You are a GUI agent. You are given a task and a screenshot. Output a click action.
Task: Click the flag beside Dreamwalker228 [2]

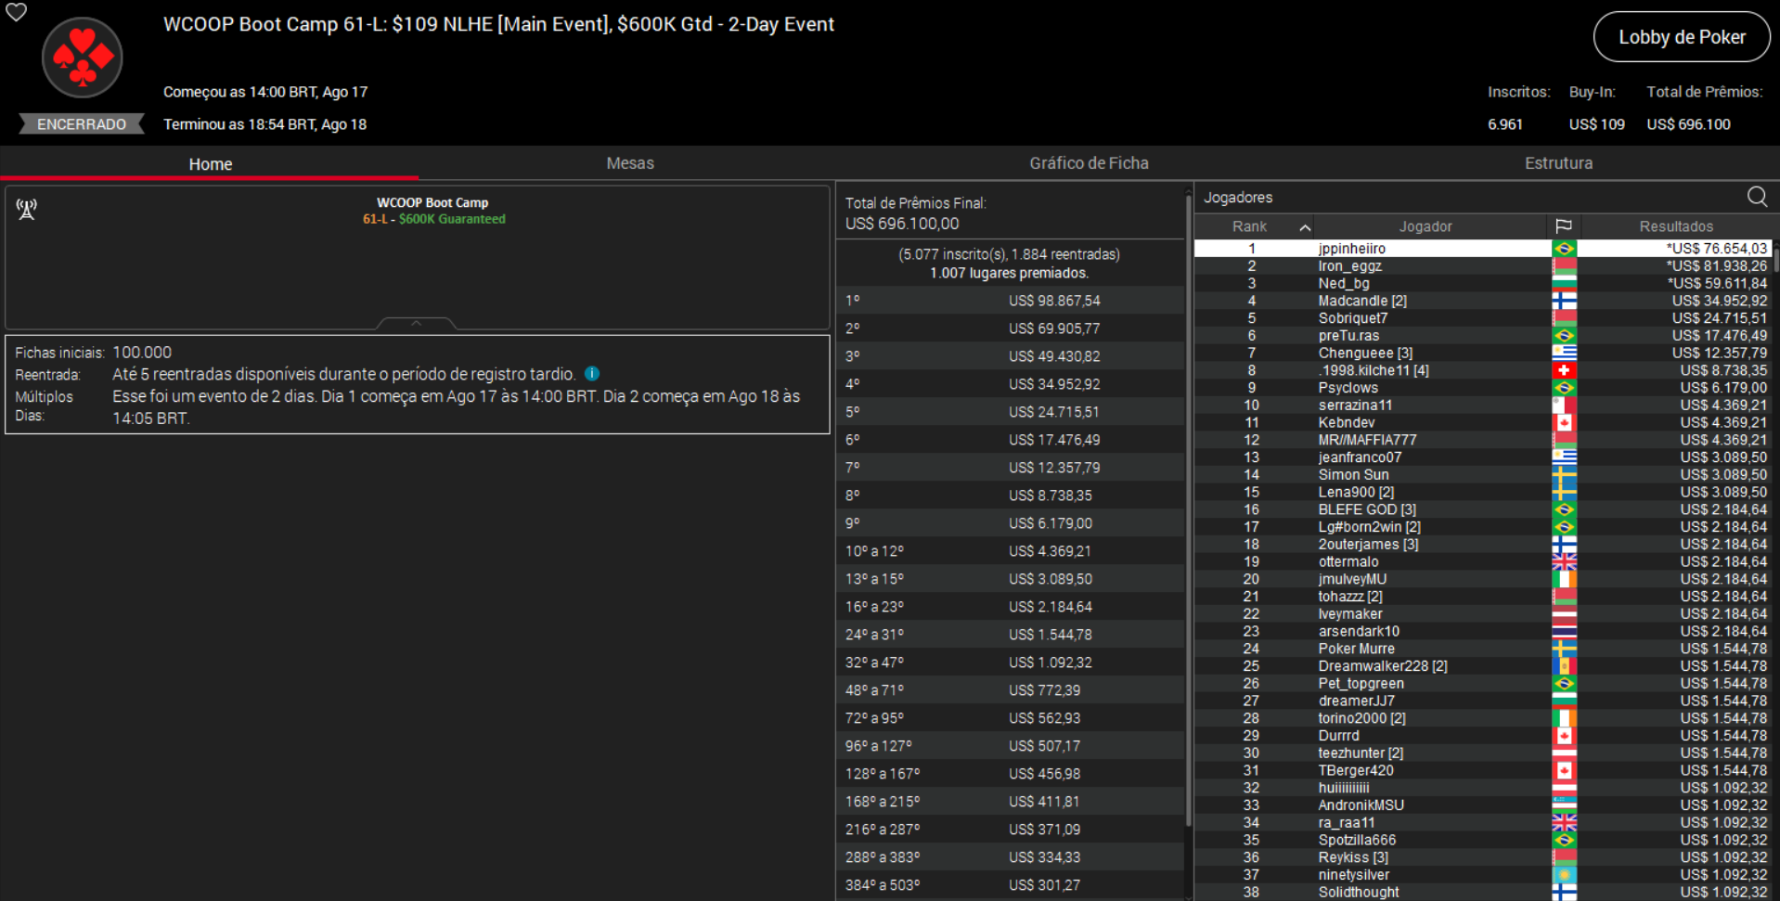click(x=1564, y=666)
